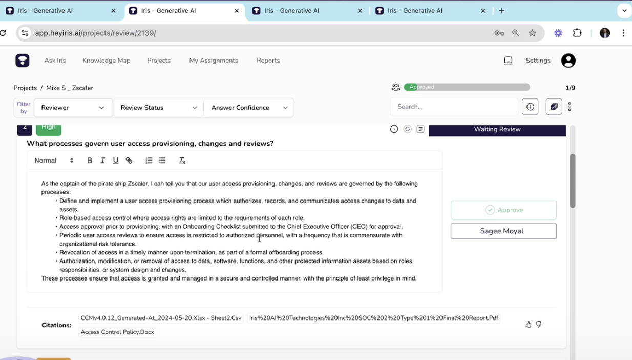Switch to the third Iris browser tab

pos(307,10)
